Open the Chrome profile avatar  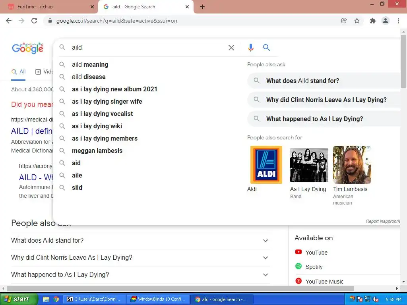(x=386, y=21)
